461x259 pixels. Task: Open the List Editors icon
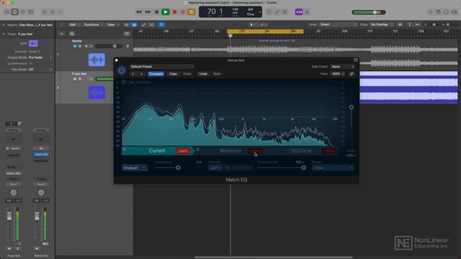(430, 12)
